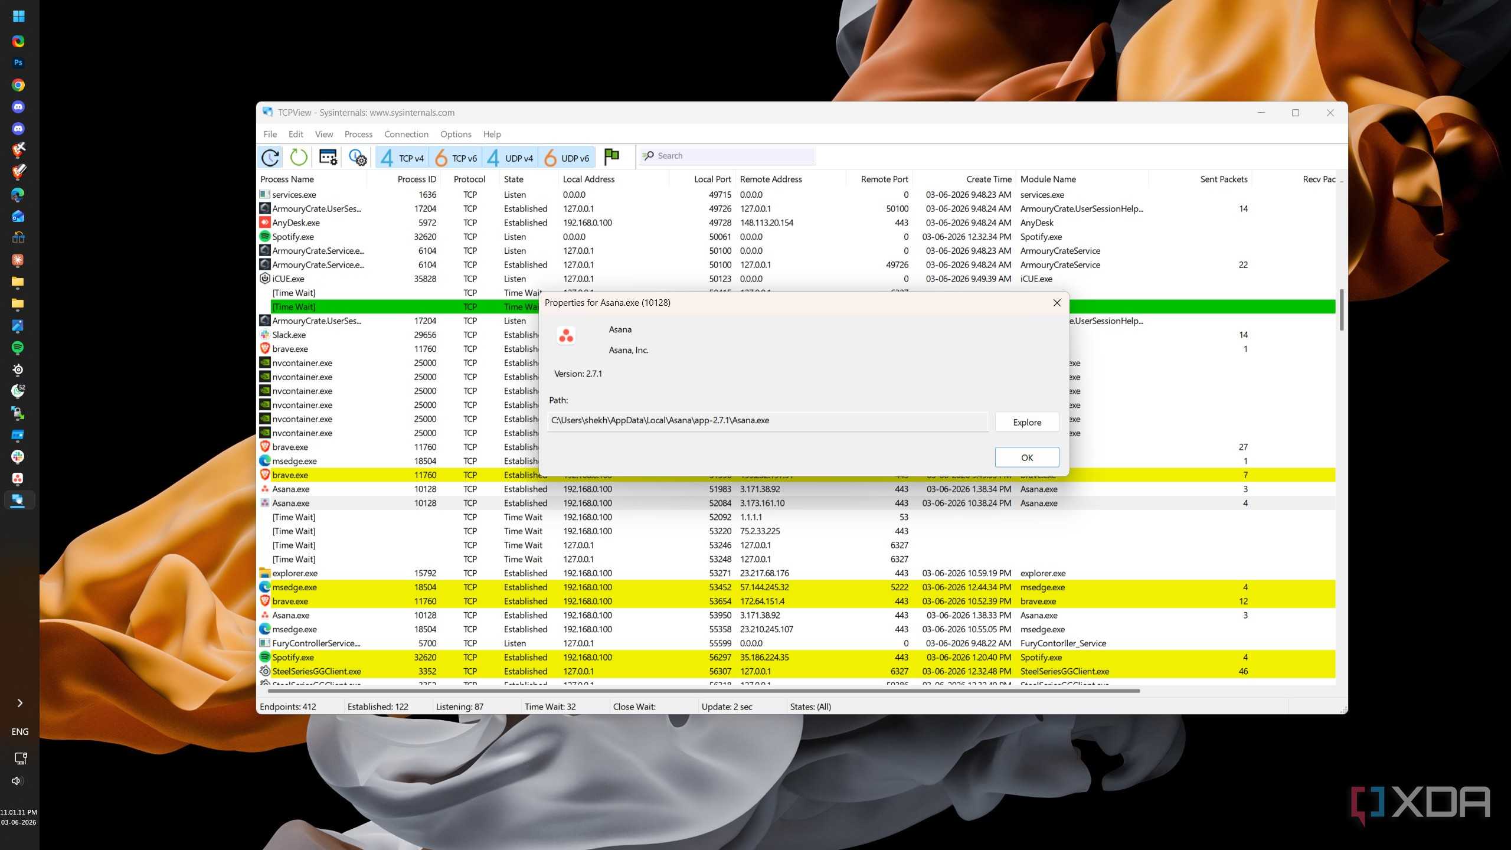Toggle the UDP v6 filter

coord(567,158)
